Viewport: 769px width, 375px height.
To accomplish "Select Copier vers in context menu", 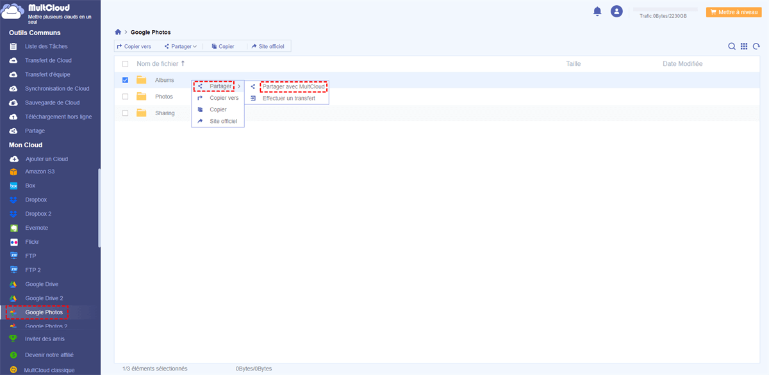I will [218, 98].
